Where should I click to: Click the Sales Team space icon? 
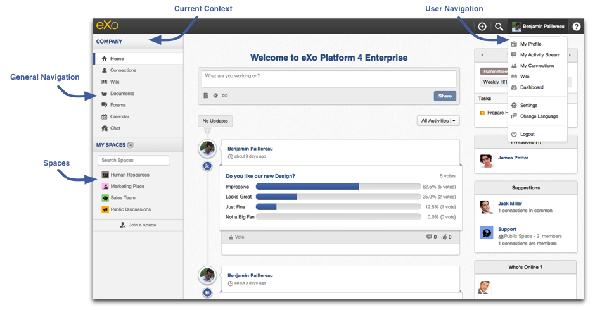105,198
